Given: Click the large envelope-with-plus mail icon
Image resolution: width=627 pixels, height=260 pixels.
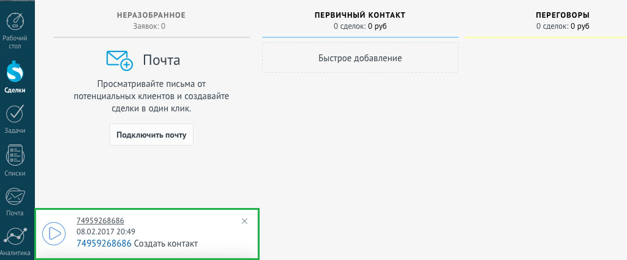Looking at the screenshot, I should tap(119, 60).
